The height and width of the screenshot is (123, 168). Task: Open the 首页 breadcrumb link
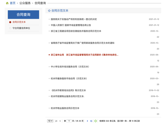[13, 3]
